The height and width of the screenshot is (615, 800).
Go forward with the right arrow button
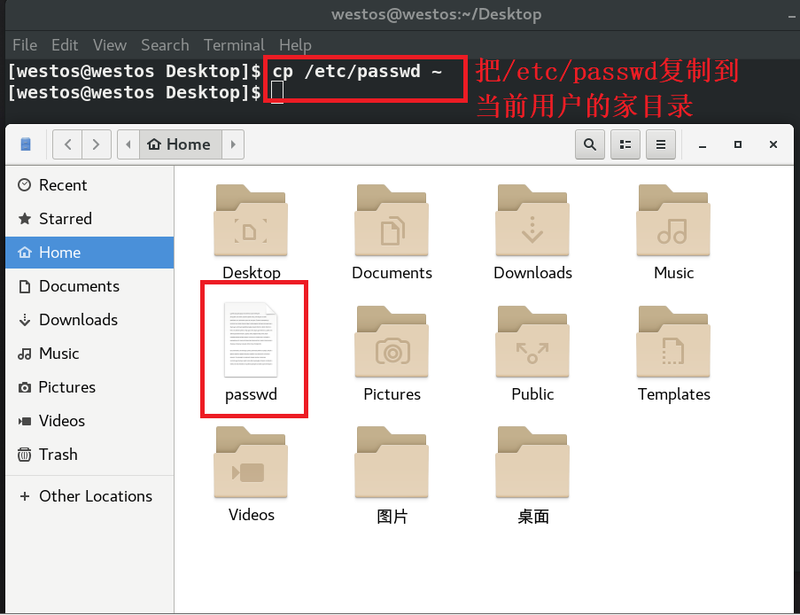tap(97, 144)
